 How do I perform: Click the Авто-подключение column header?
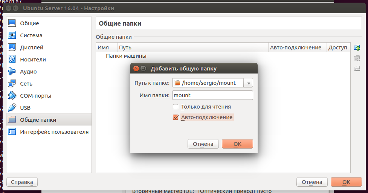click(x=297, y=47)
